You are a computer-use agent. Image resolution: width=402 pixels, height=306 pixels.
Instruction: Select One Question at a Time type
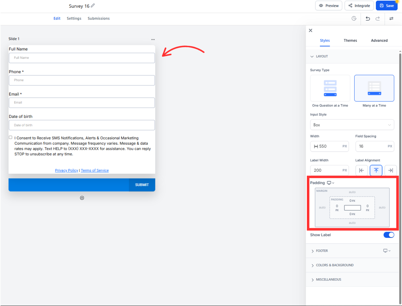pyautogui.click(x=330, y=88)
